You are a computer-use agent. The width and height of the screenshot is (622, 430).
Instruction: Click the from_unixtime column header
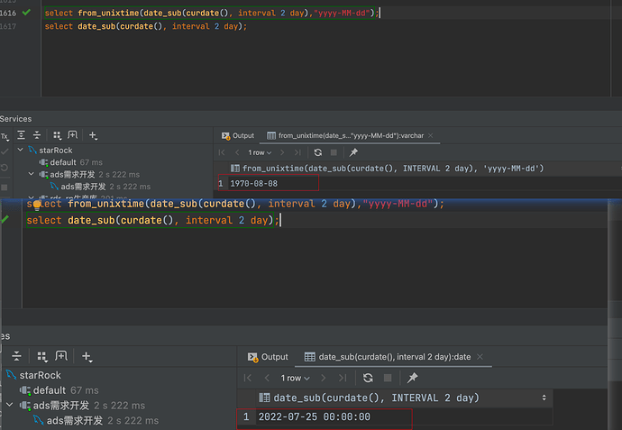387,169
